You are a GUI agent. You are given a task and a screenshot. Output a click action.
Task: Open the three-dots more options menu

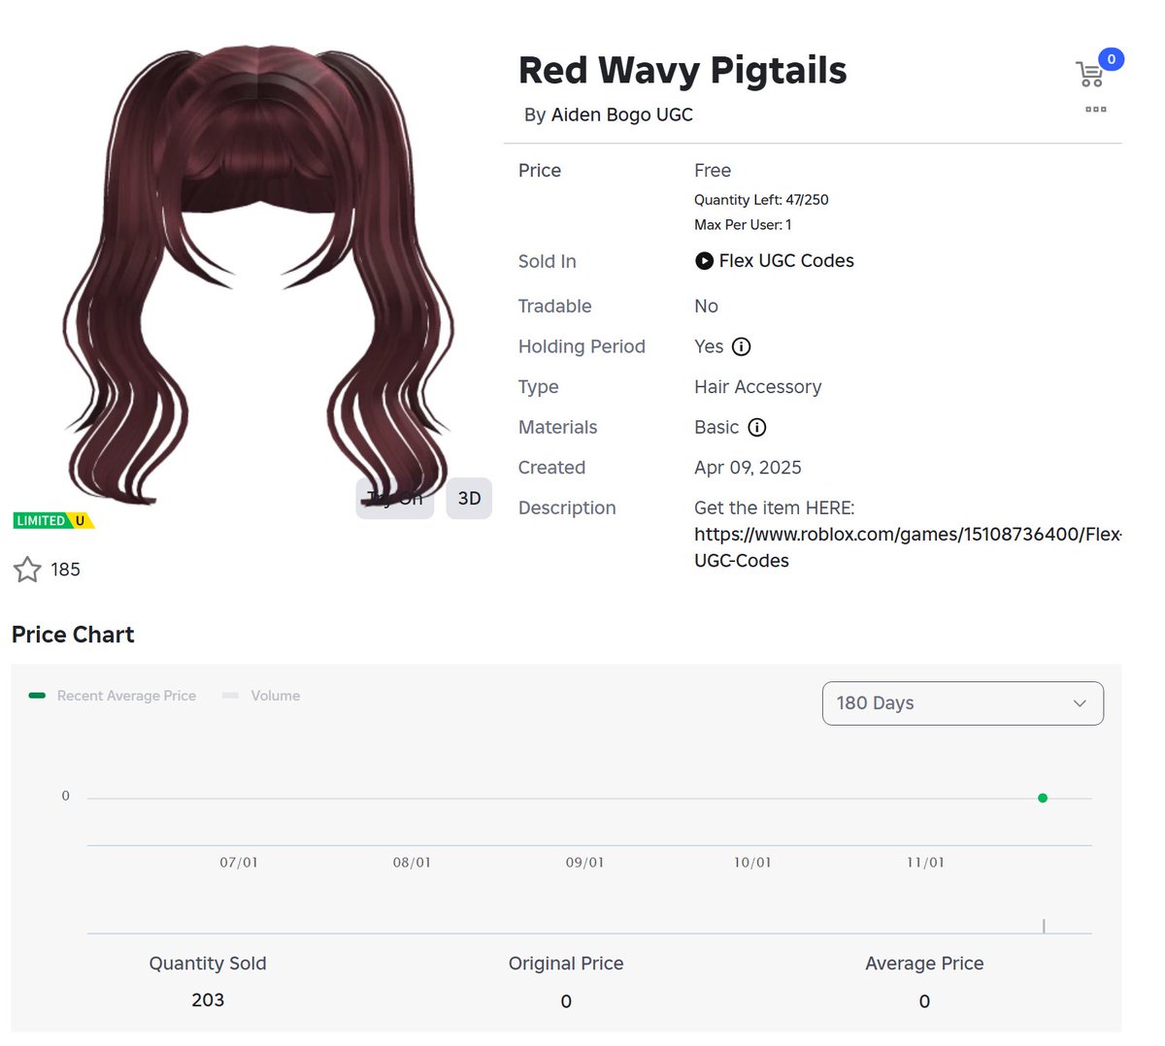(x=1096, y=110)
